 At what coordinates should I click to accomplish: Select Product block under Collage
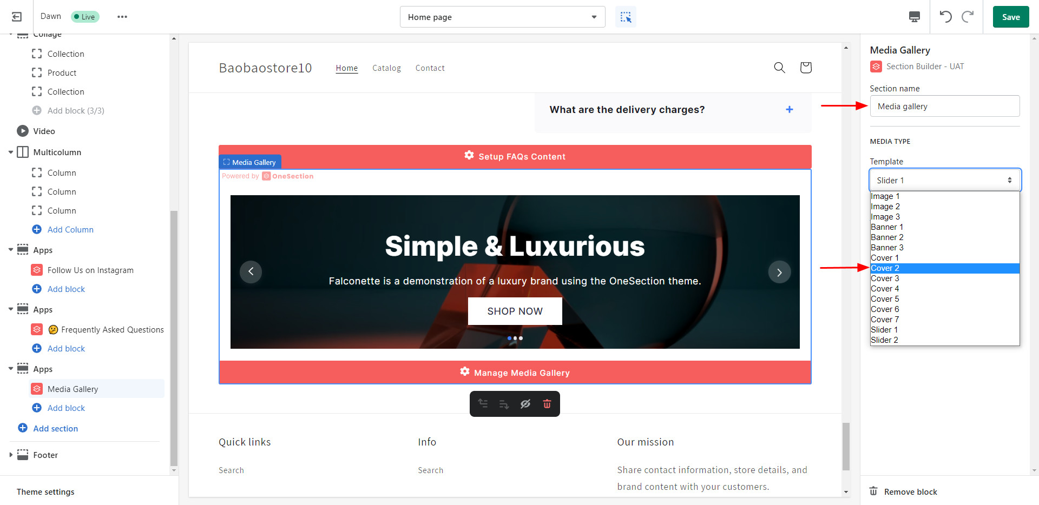(62, 73)
